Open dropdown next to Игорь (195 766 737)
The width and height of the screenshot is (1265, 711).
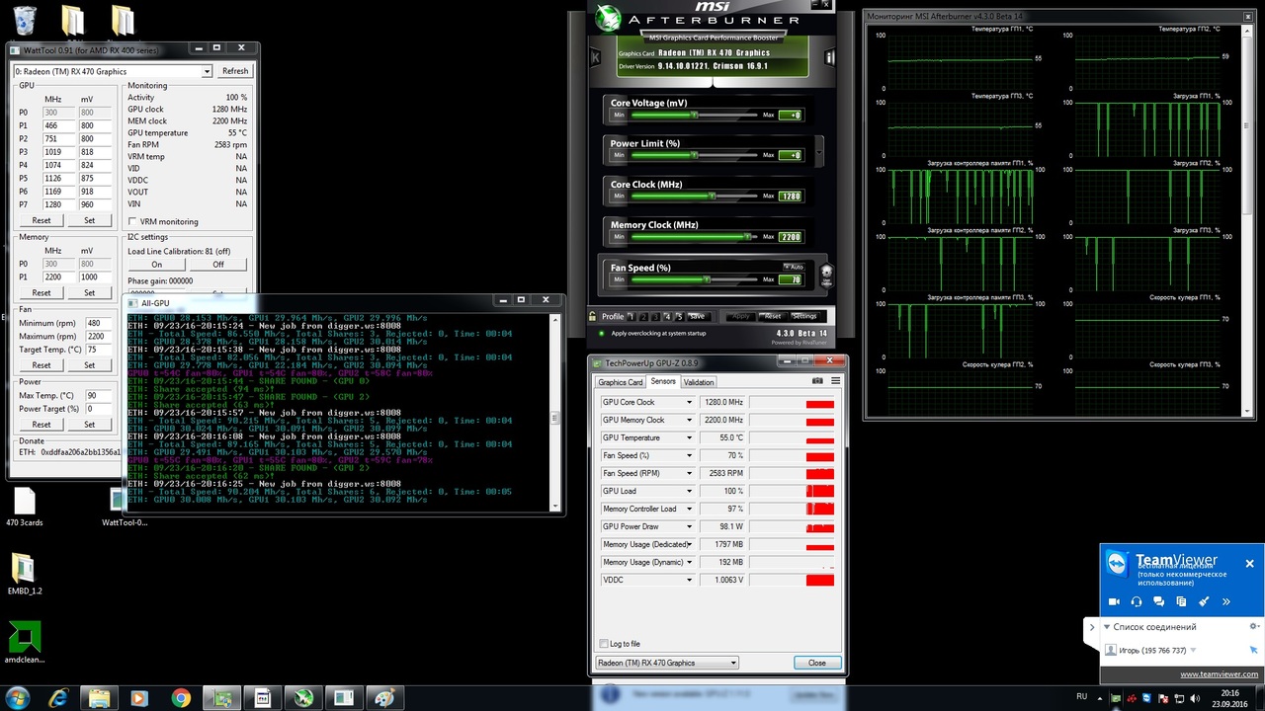(1193, 651)
